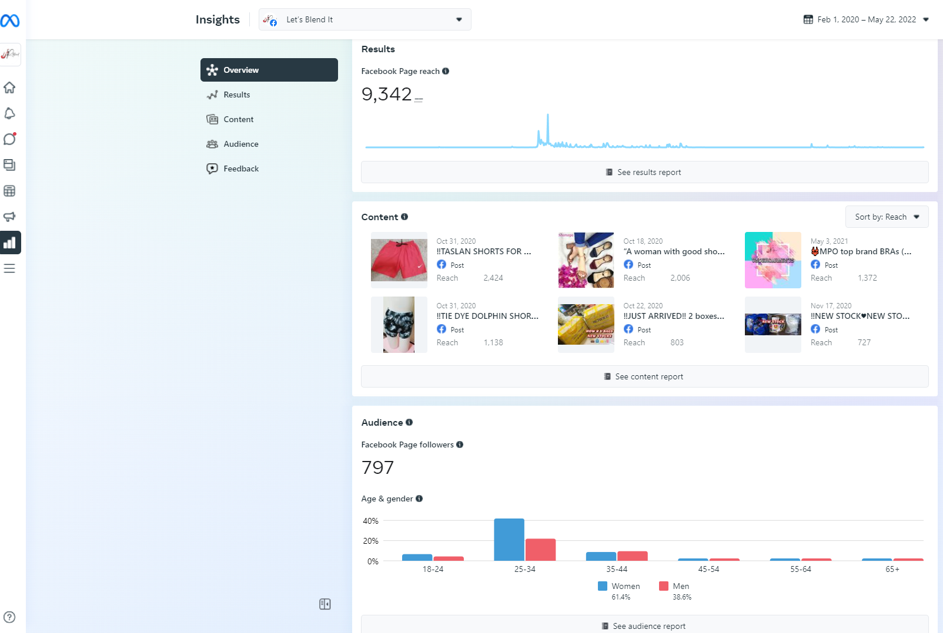The image size is (943, 633).
Task: Click the 797 followers count
Action: [377, 467]
